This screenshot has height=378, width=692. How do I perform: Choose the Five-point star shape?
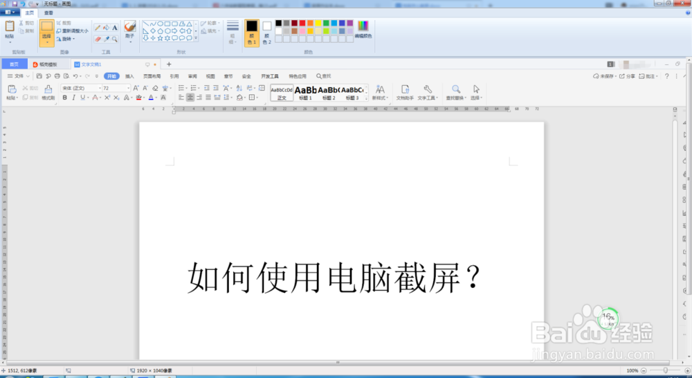pyautogui.click(x=161, y=38)
